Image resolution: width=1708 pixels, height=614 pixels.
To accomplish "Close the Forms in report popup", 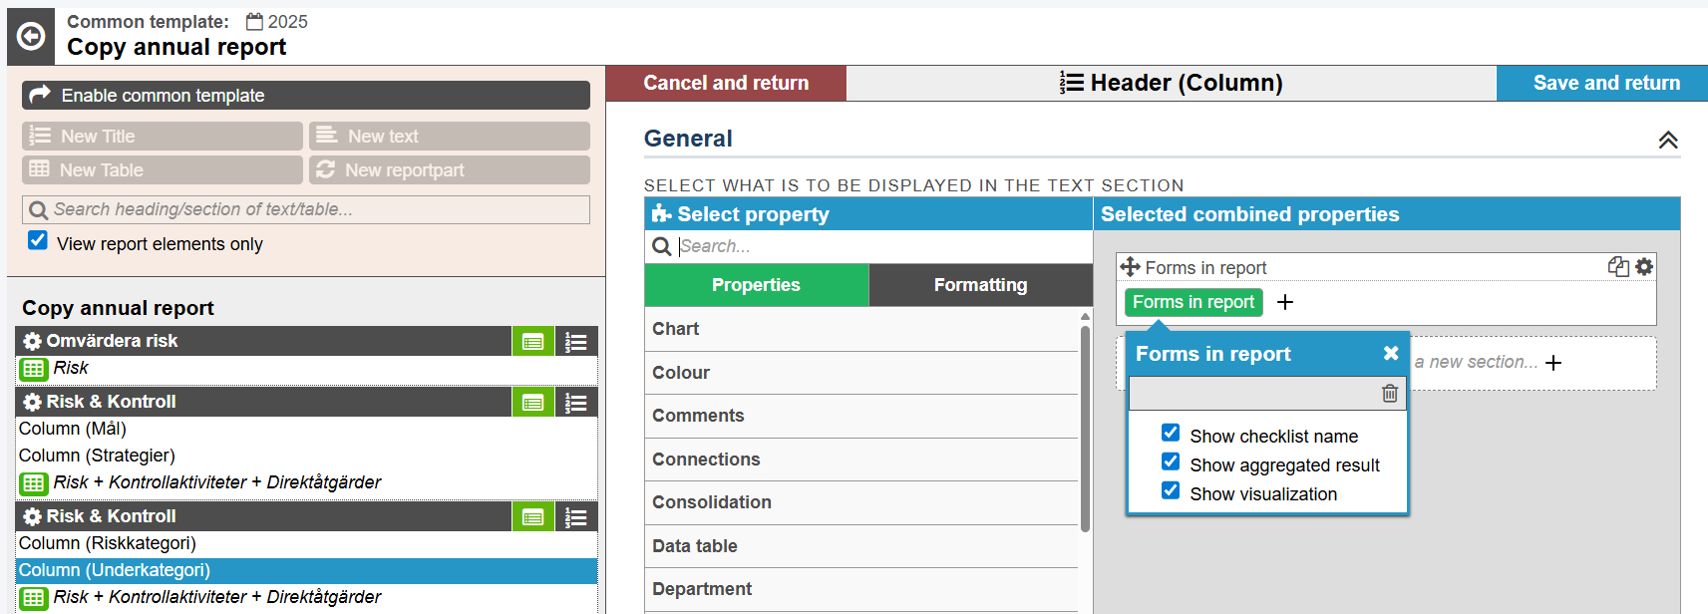I will click(x=1391, y=353).
